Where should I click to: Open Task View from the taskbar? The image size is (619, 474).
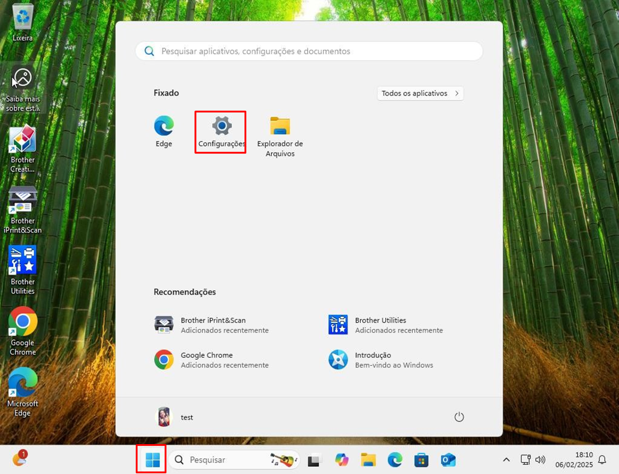314,460
